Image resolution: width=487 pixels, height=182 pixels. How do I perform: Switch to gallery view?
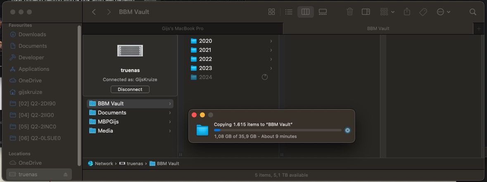[323, 12]
